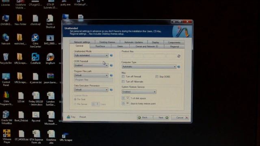The image size is (260, 146).
Task: Open Overtime.xlsx file icon
Action: pyautogui.click(x=51, y=137)
